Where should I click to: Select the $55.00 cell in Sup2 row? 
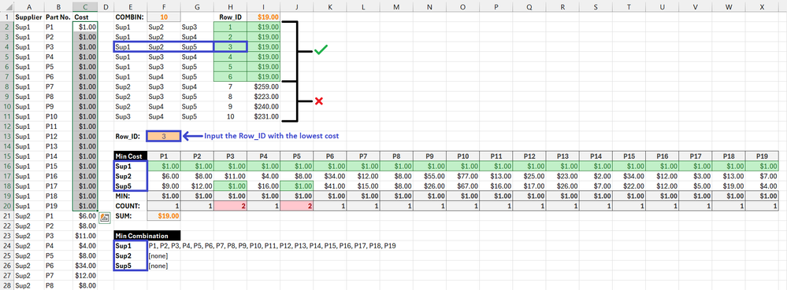pos(429,176)
